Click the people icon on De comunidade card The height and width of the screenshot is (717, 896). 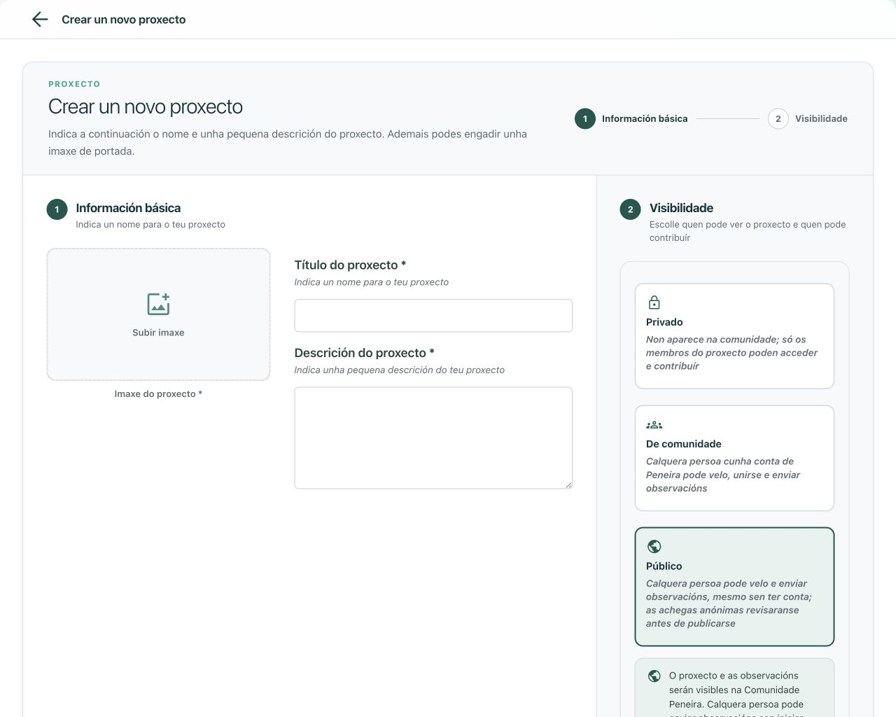[x=654, y=425]
